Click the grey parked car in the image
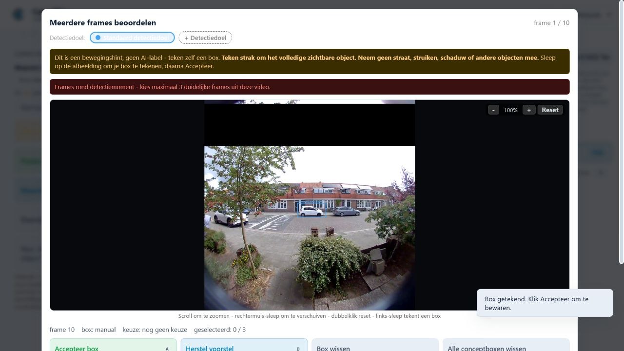Screen dimensions: 624x351 (346, 211)
